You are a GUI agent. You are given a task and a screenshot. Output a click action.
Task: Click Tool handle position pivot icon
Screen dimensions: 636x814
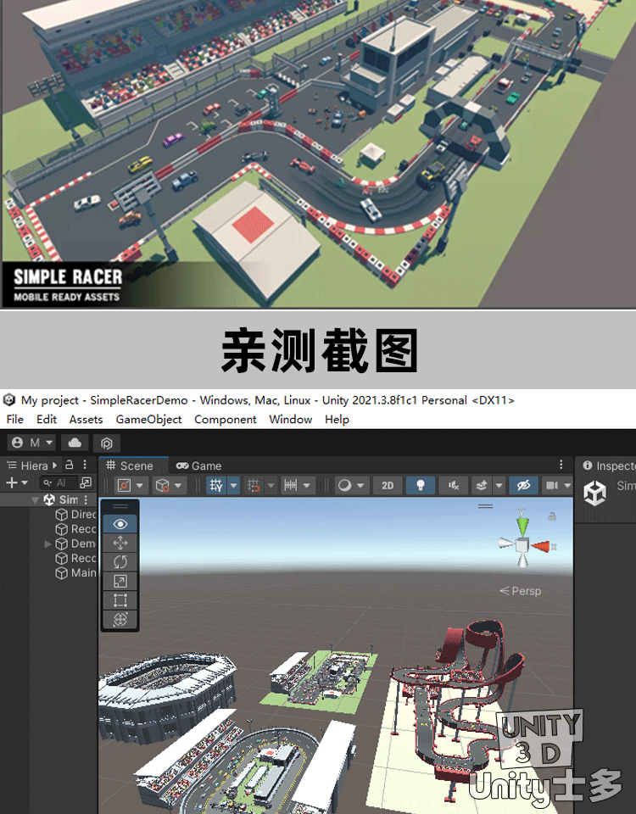124,485
